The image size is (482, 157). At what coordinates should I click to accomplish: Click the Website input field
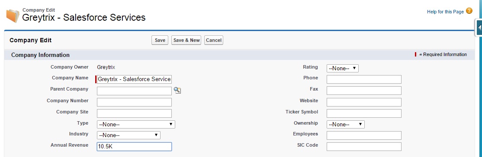pyautogui.click(x=364, y=102)
